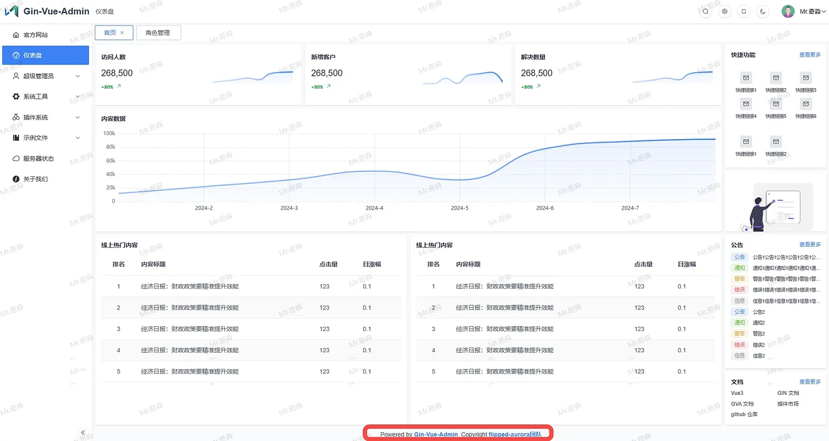Viewport: 829px width, 441px height.
Task: Click the 仪表盘 breadcrumb beside the logo
Action: 104,12
